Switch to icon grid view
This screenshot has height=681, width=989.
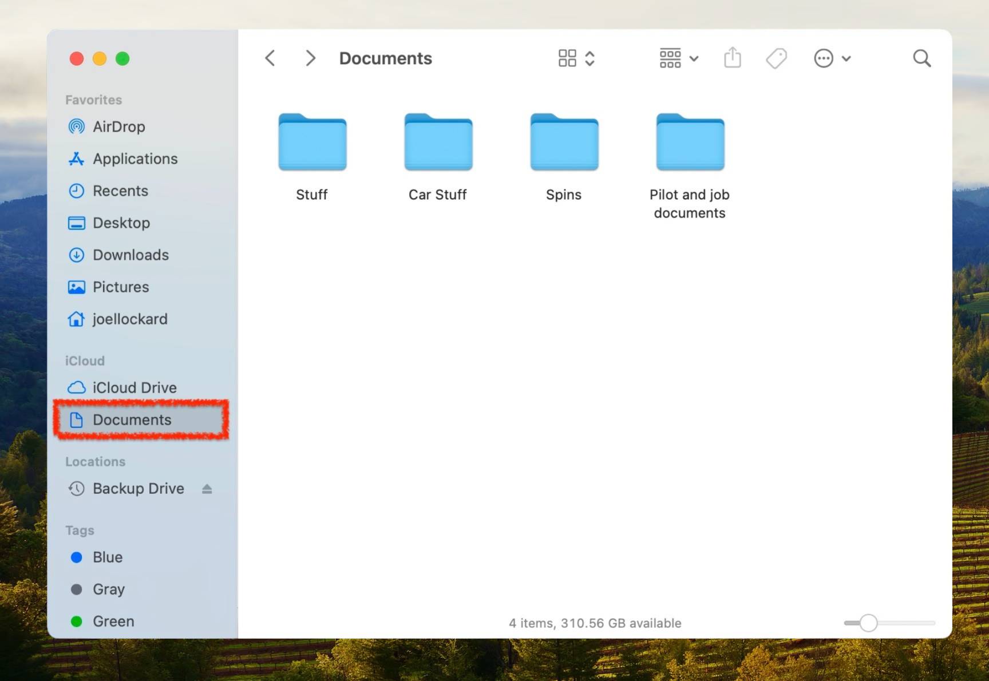click(566, 57)
